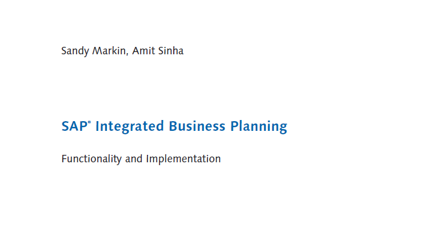Click the word "Implementation" in the subtitle

pyautogui.click(x=183, y=159)
